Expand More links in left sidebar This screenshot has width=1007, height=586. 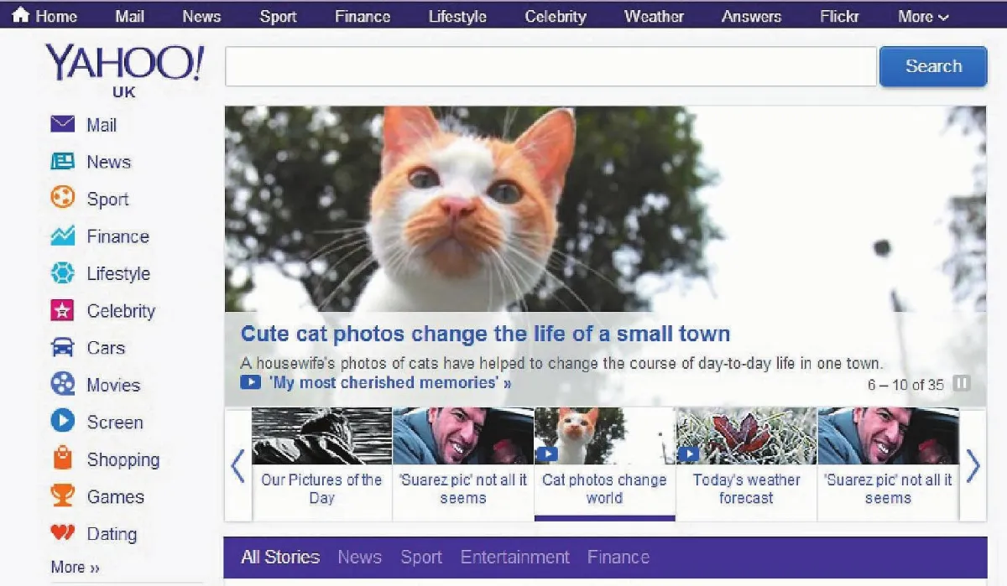[x=76, y=568]
